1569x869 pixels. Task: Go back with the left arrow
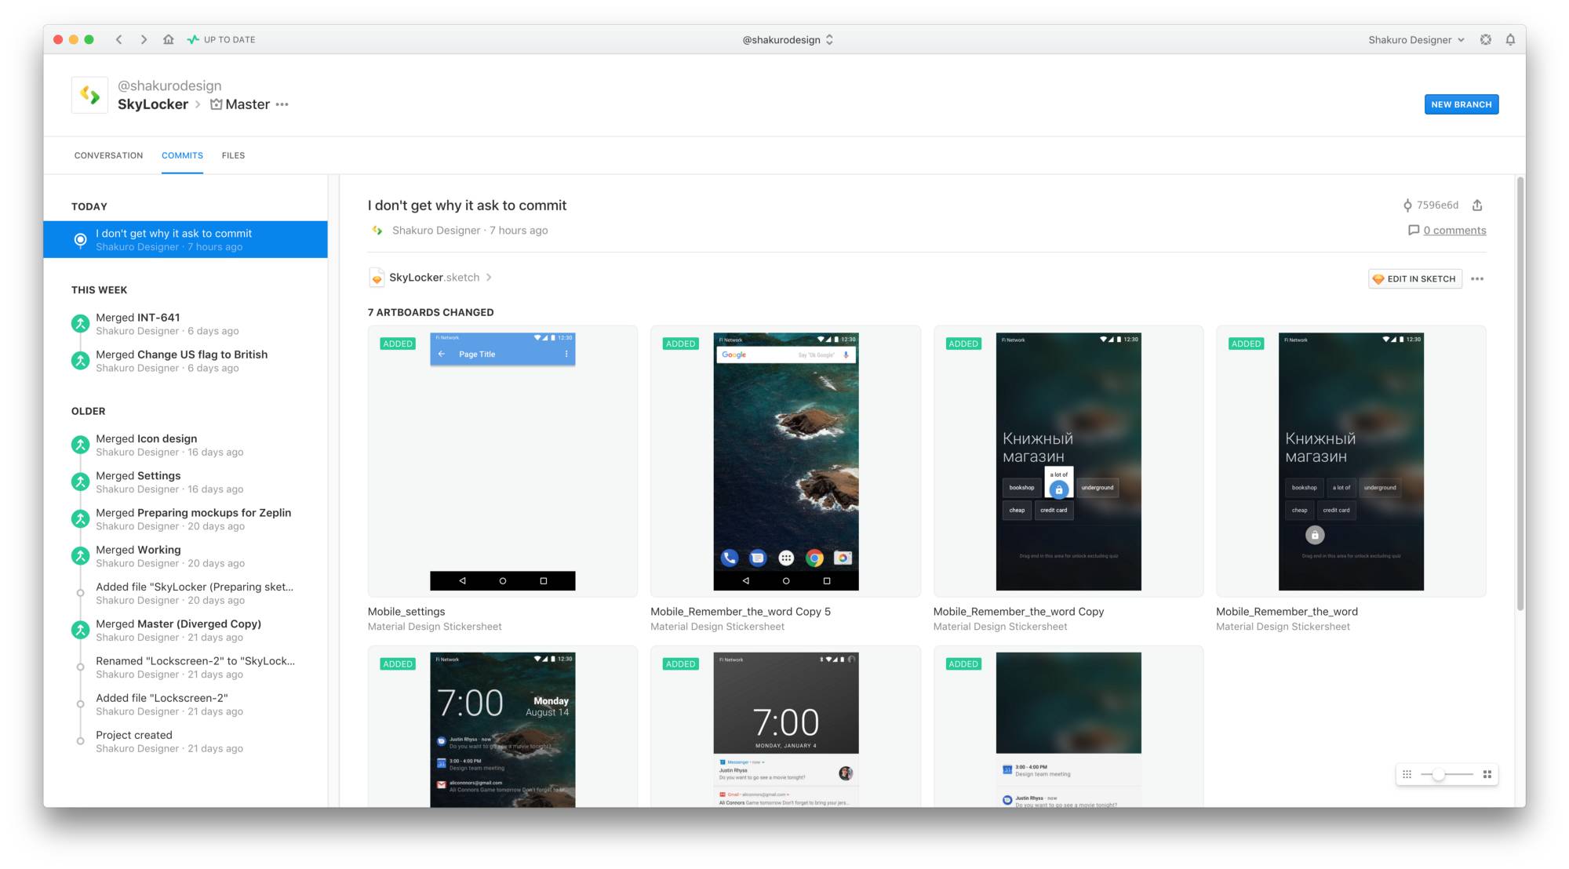point(119,39)
